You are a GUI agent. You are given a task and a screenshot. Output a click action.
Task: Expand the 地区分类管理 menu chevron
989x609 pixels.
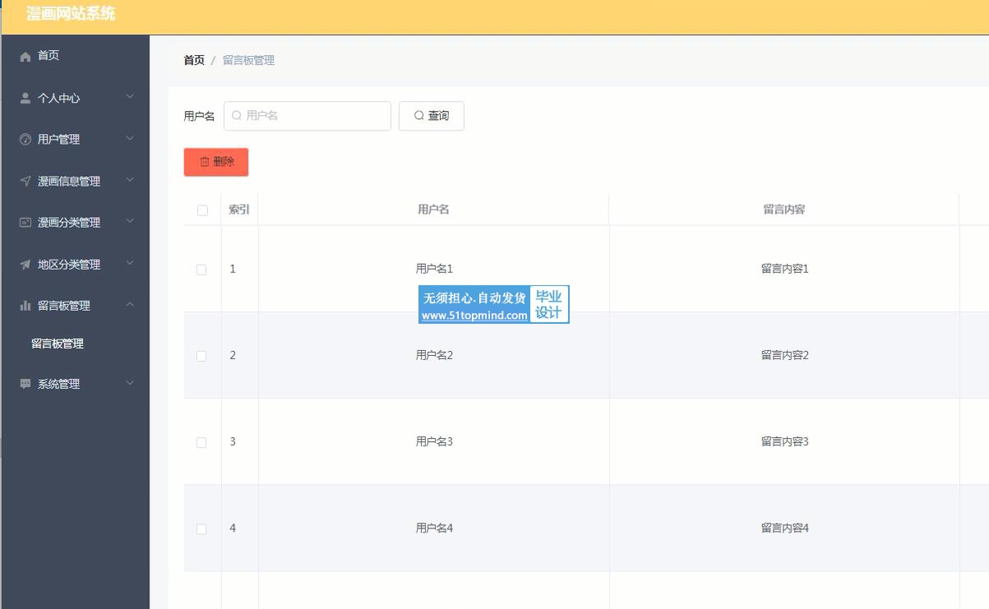[x=130, y=264]
